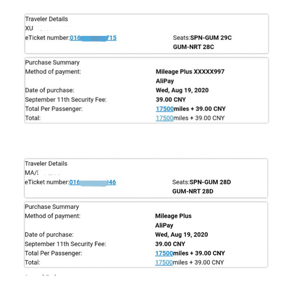Open second traveler's eTicket number ending 46
Image resolution: width=289 pixels, height=289 pixels.
(92, 182)
